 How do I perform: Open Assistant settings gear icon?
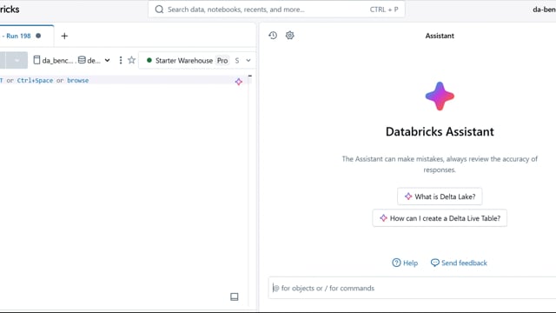point(289,35)
